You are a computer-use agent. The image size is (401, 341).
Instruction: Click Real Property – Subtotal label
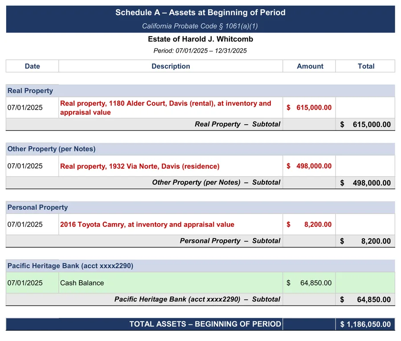(x=237, y=124)
